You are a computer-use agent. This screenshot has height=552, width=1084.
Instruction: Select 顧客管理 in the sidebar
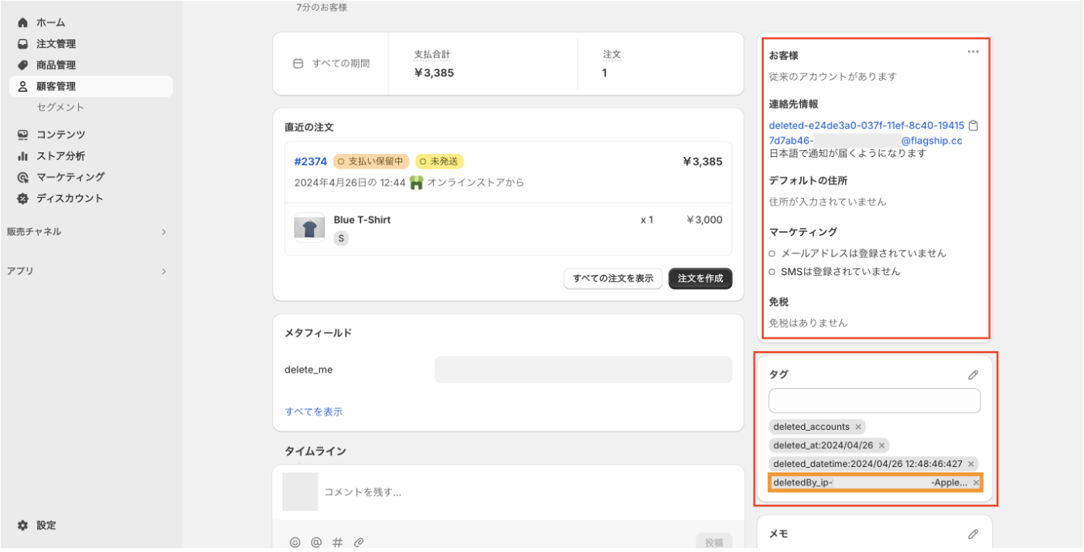tap(91, 87)
